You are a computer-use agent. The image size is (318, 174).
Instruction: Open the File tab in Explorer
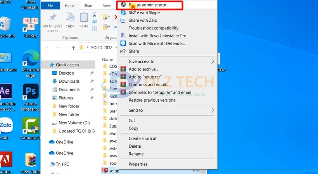pyautogui.click(x=50, y=6)
